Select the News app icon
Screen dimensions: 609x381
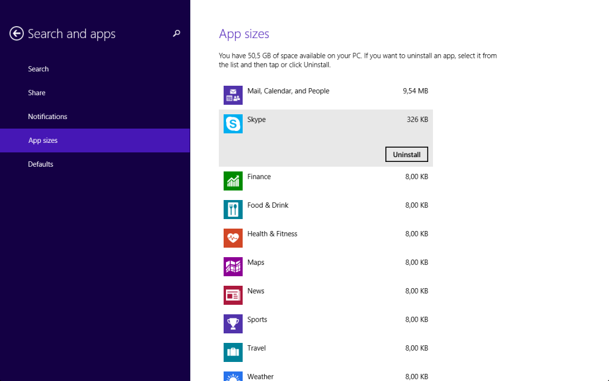pyautogui.click(x=233, y=295)
